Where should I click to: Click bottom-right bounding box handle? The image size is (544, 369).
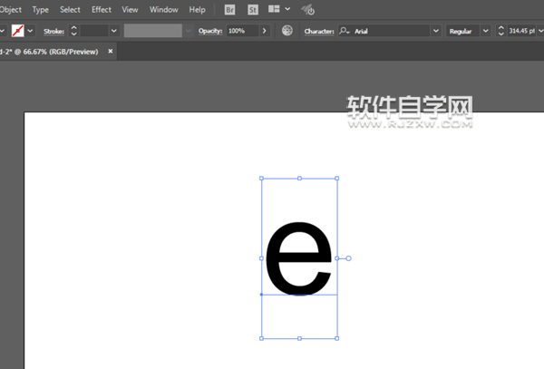[x=337, y=338]
